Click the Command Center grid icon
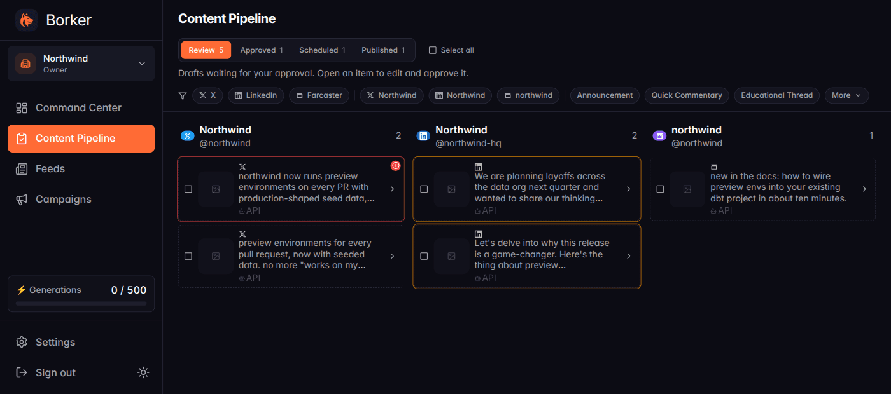Image resolution: width=891 pixels, height=394 pixels. pyautogui.click(x=22, y=108)
